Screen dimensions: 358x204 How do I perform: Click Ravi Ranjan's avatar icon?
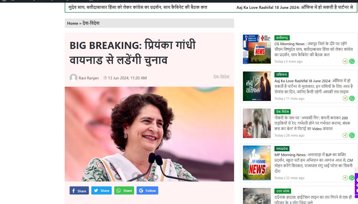73,78
